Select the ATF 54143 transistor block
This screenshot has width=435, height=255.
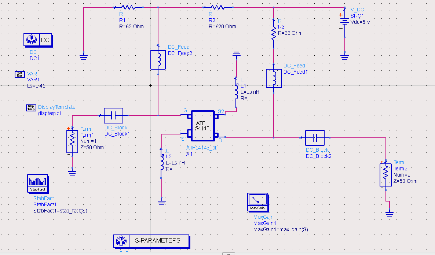point(203,126)
